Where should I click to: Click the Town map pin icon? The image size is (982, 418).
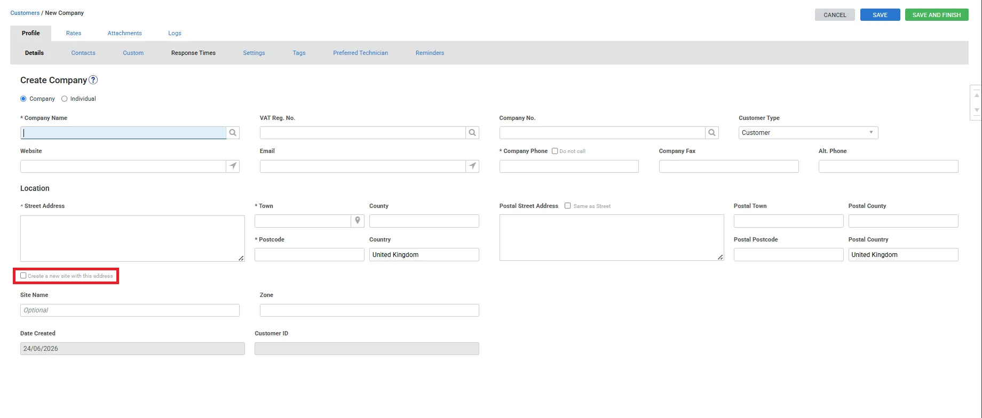(x=358, y=221)
